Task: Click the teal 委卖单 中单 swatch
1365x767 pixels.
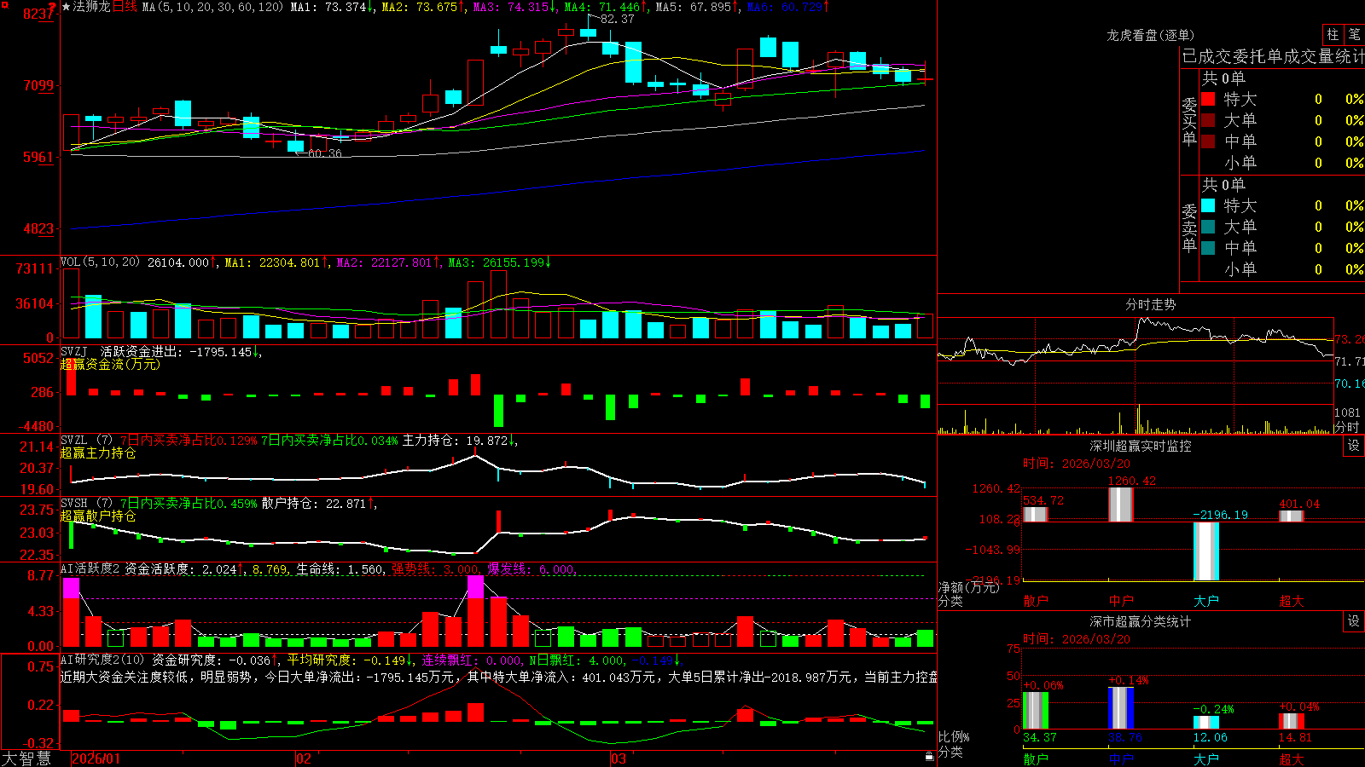Action: pos(1208,248)
